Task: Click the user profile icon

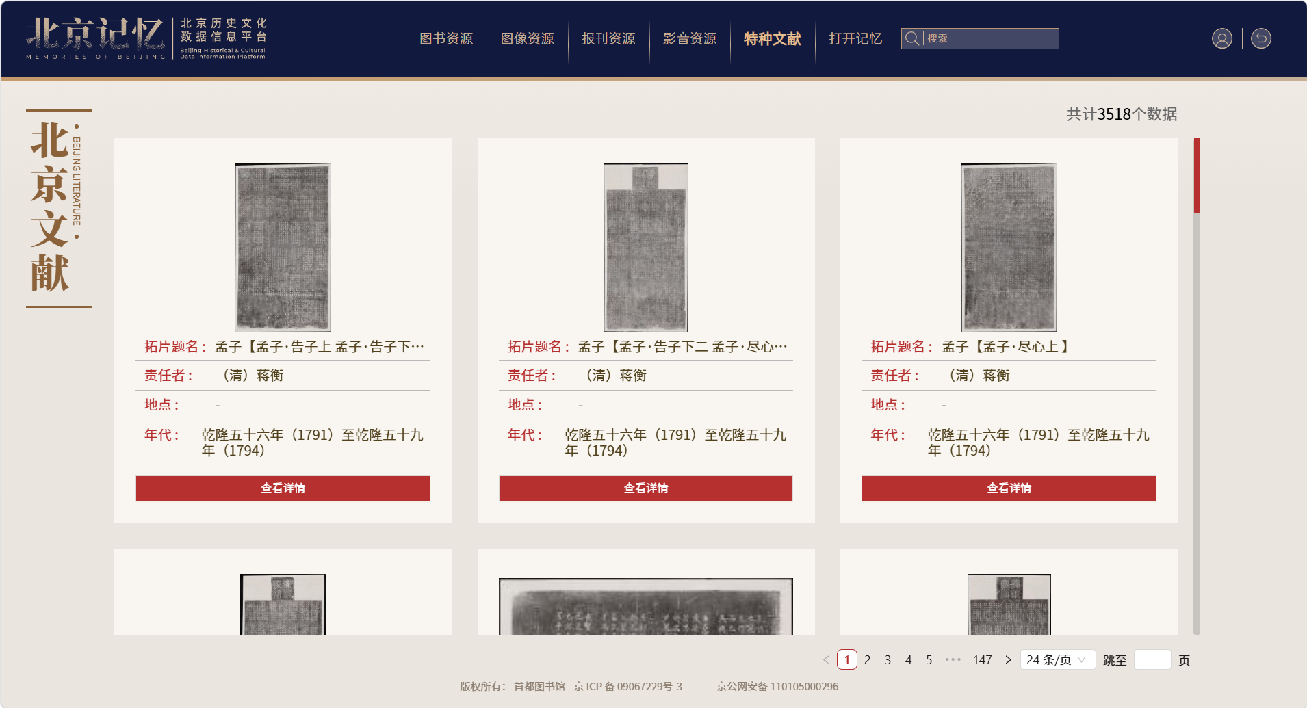Action: click(1221, 38)
